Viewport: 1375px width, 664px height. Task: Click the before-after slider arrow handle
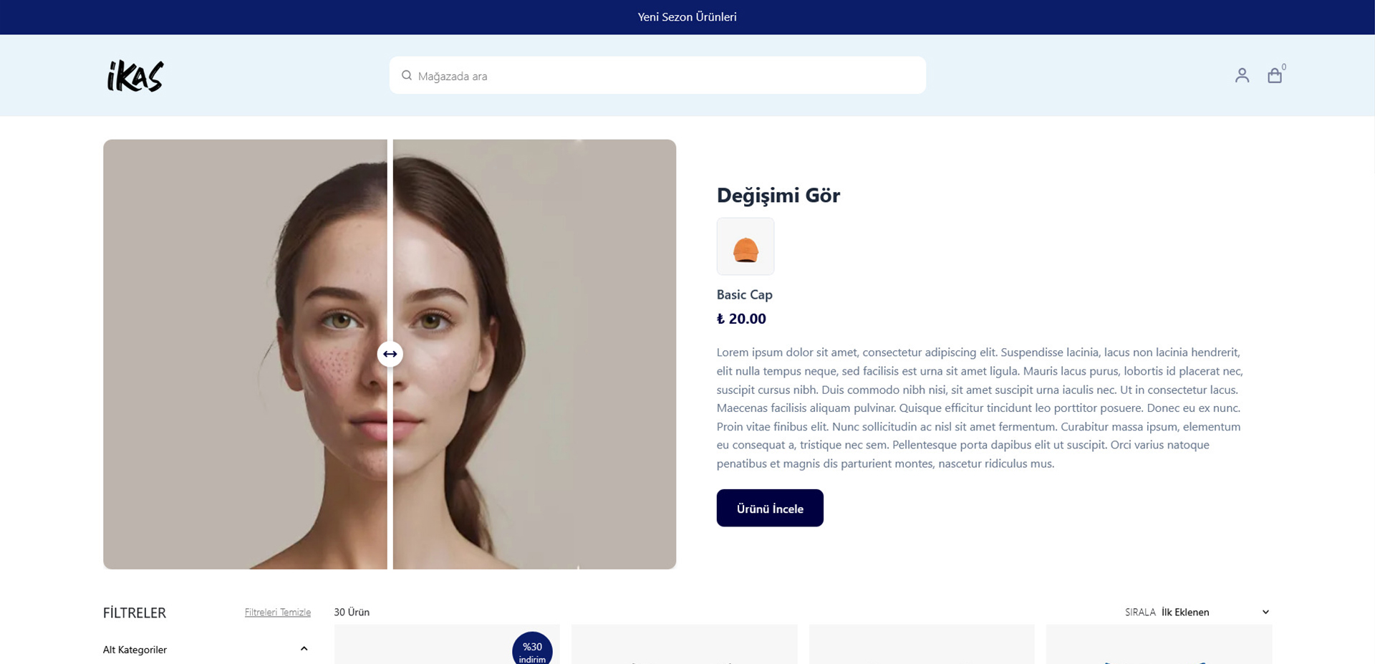[390, 354]
